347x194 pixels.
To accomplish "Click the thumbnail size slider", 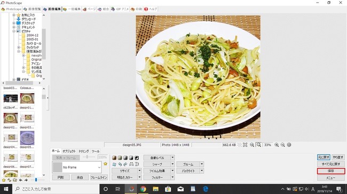I will (36, 180).
